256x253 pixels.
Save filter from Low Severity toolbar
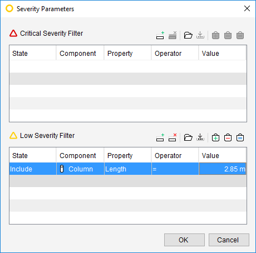tap(200, 137)
